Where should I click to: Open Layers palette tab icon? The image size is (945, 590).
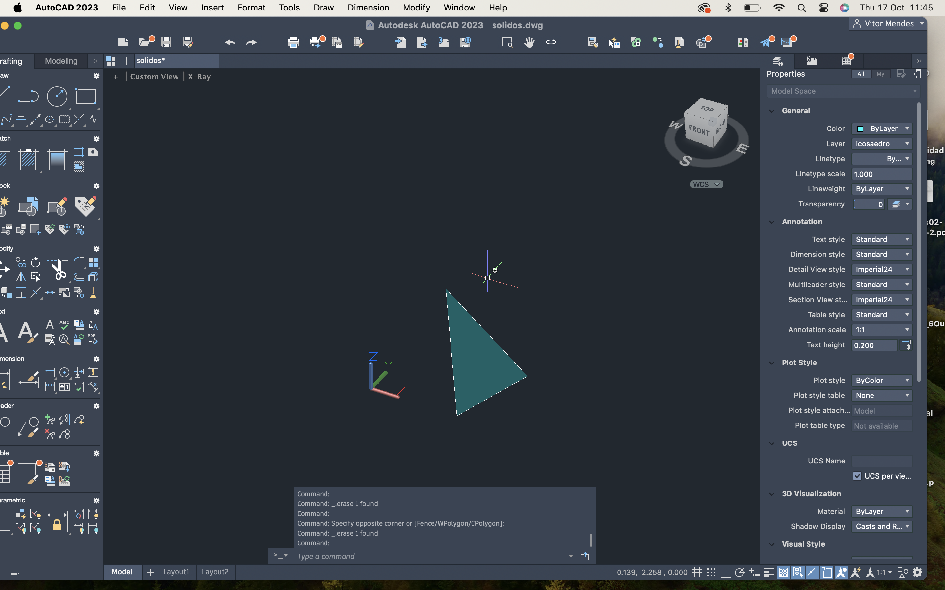(x=777, y=61)
